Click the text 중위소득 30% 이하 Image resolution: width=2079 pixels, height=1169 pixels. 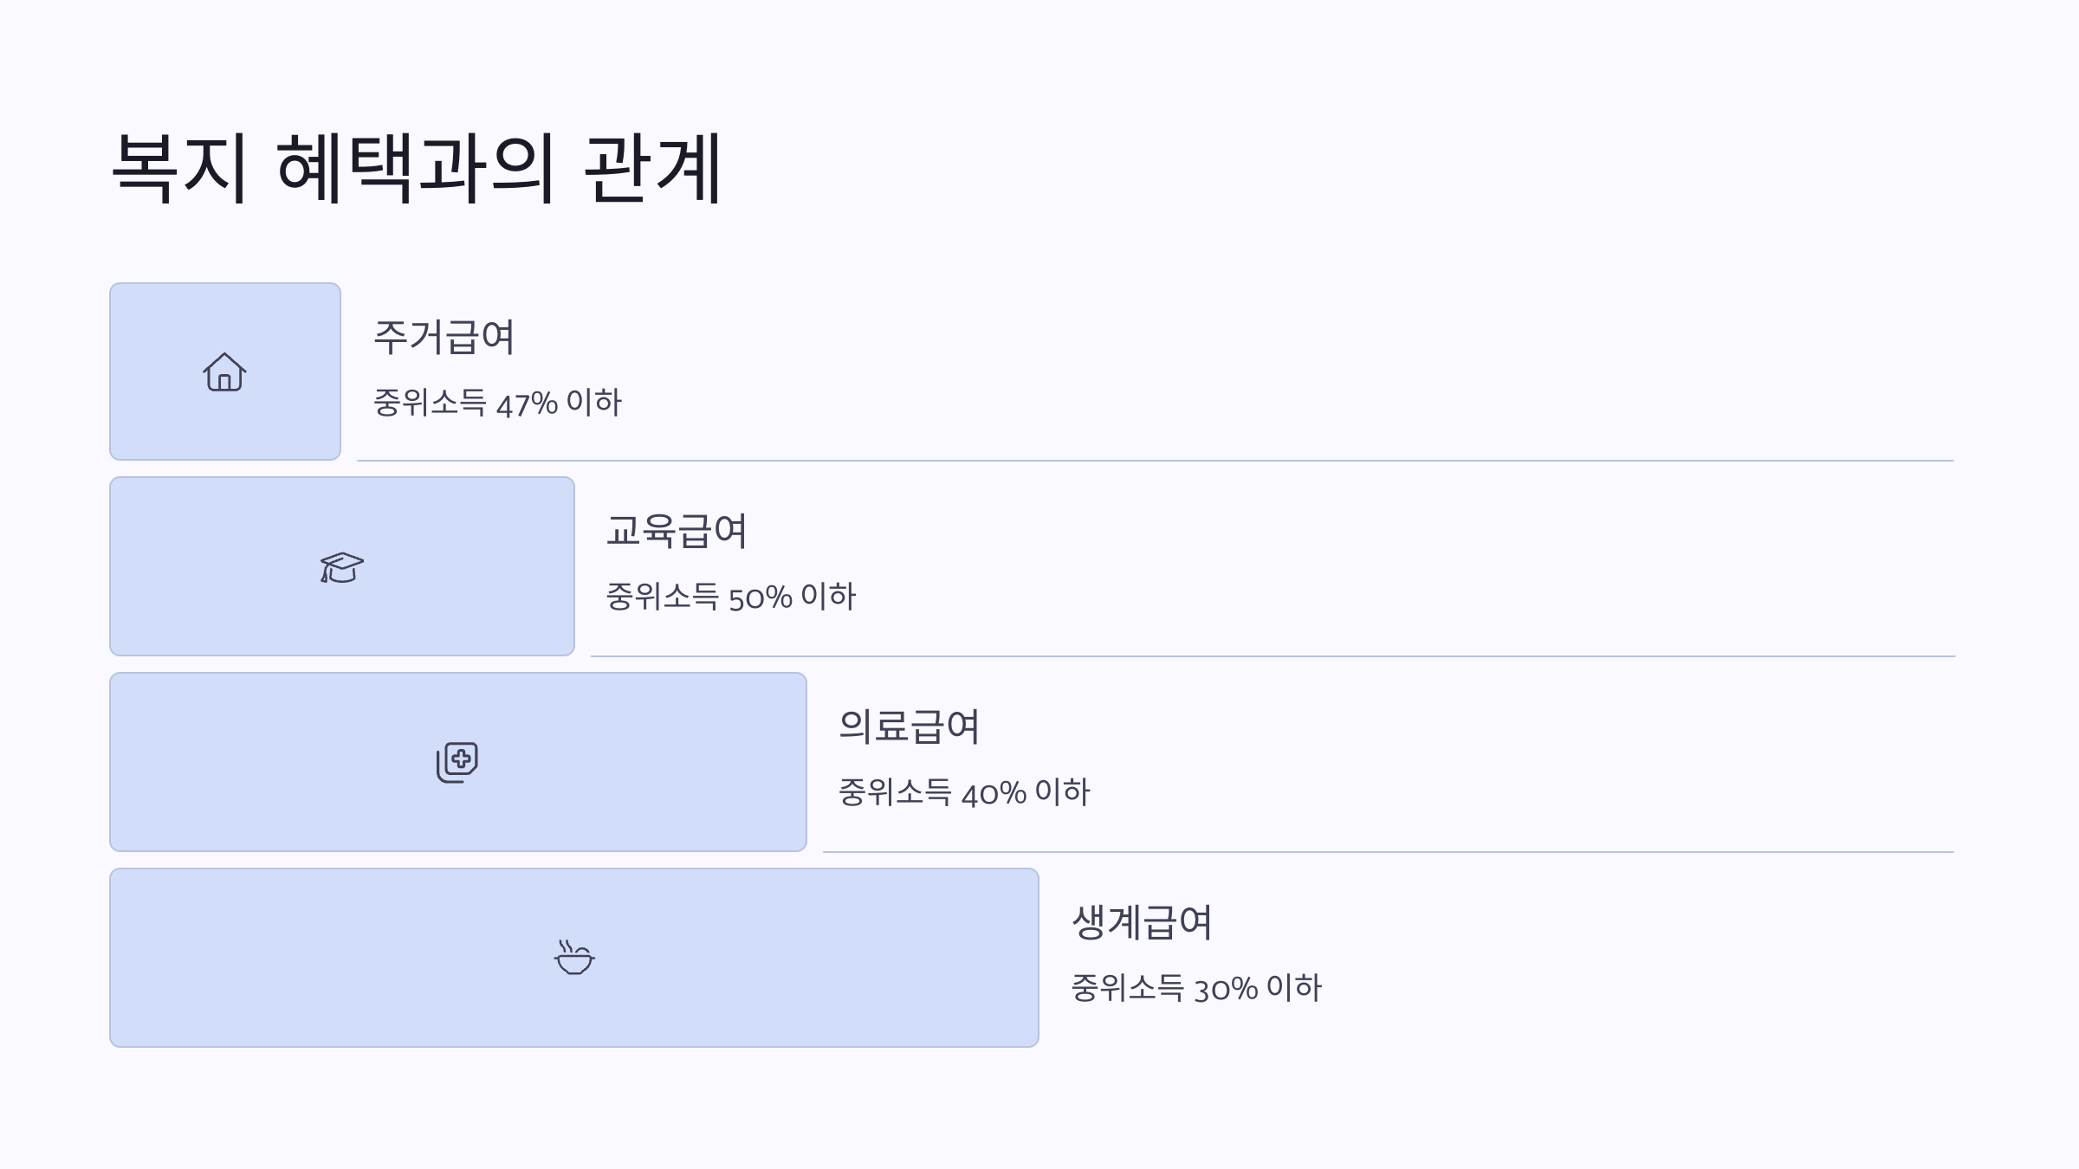(x=1196, y=988)
